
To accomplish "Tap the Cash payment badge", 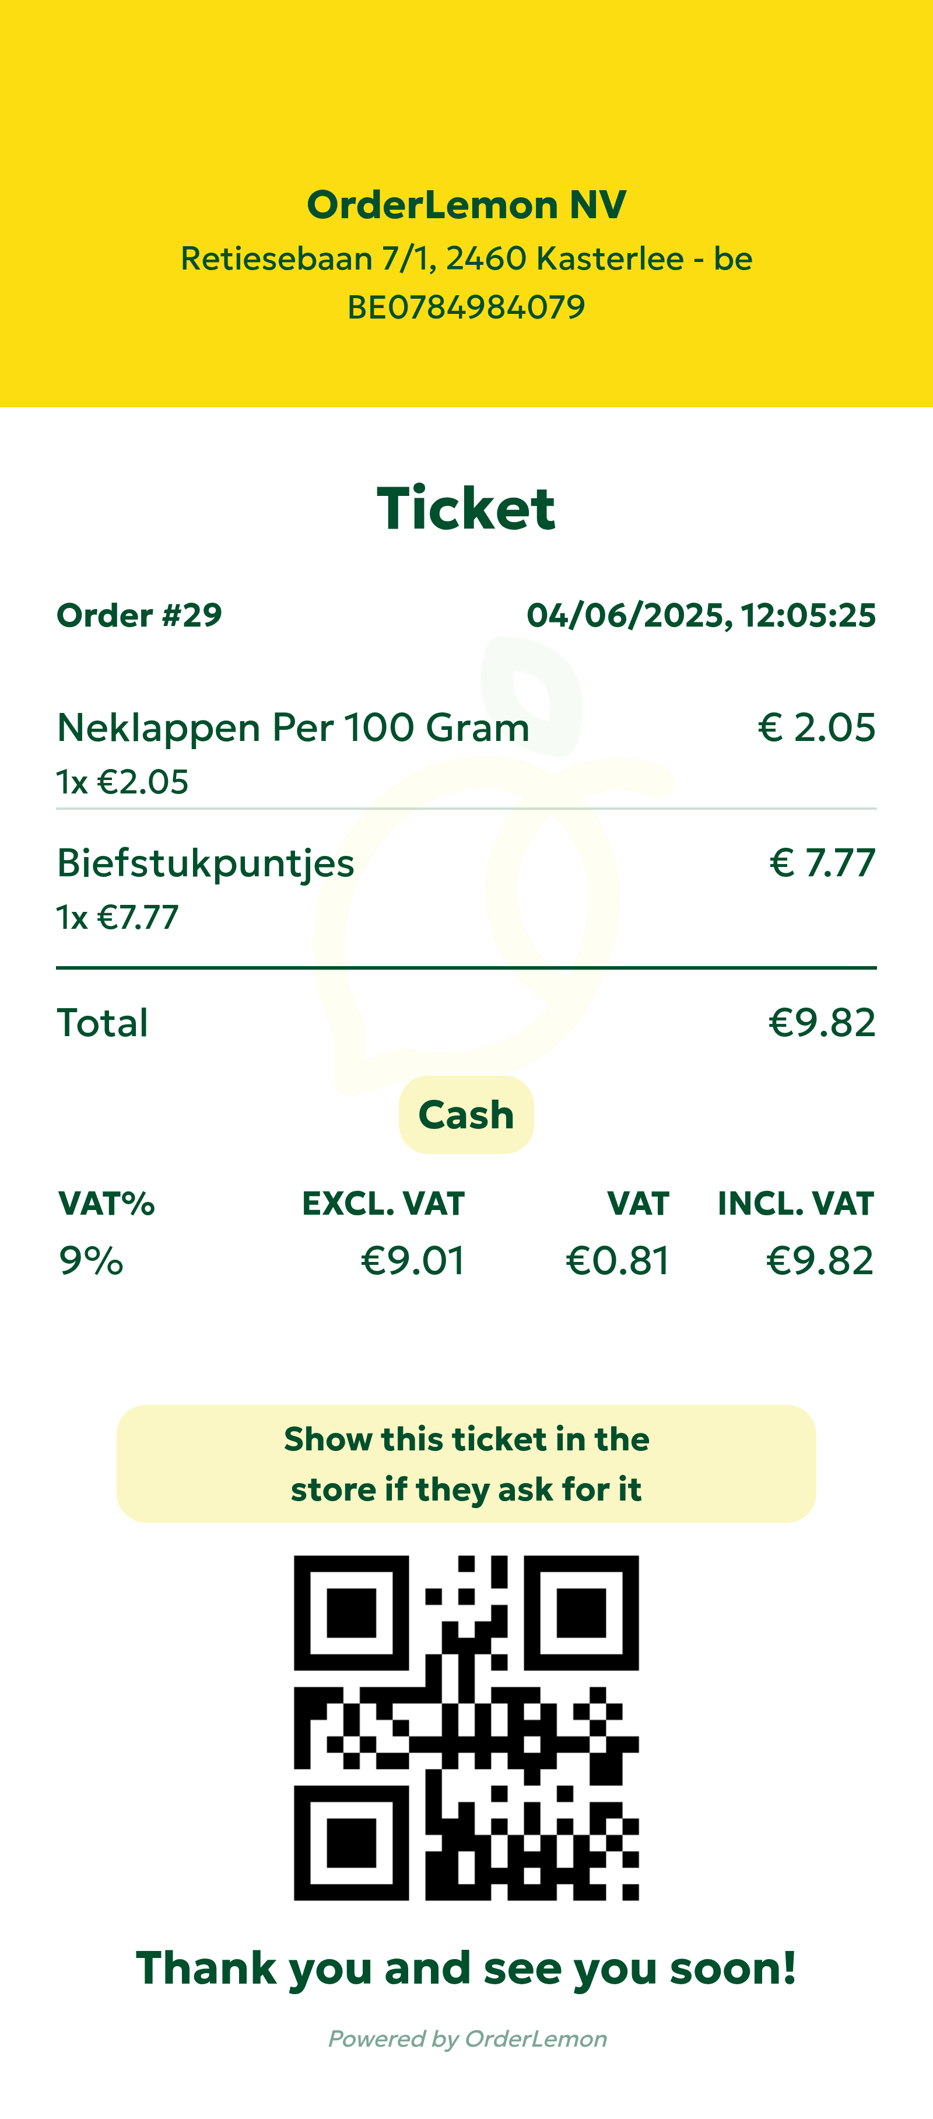I will point(466,1114).
